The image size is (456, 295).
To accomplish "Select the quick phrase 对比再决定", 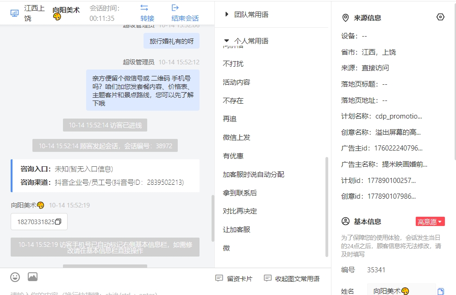I will 240,211.
